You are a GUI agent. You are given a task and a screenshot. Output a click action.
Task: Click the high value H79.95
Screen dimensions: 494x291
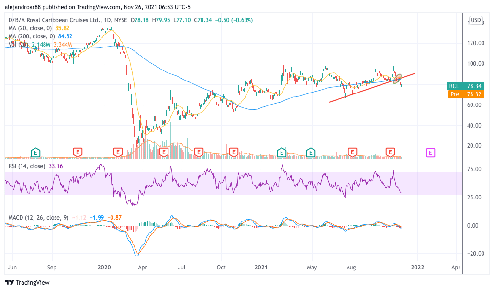[161, 20]
